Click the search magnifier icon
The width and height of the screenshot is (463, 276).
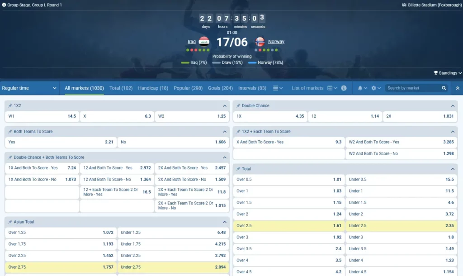point(444,88)
